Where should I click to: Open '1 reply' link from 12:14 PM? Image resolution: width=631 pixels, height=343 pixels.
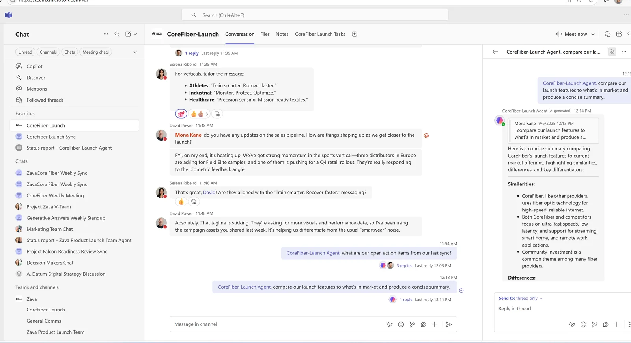point(406,300)
